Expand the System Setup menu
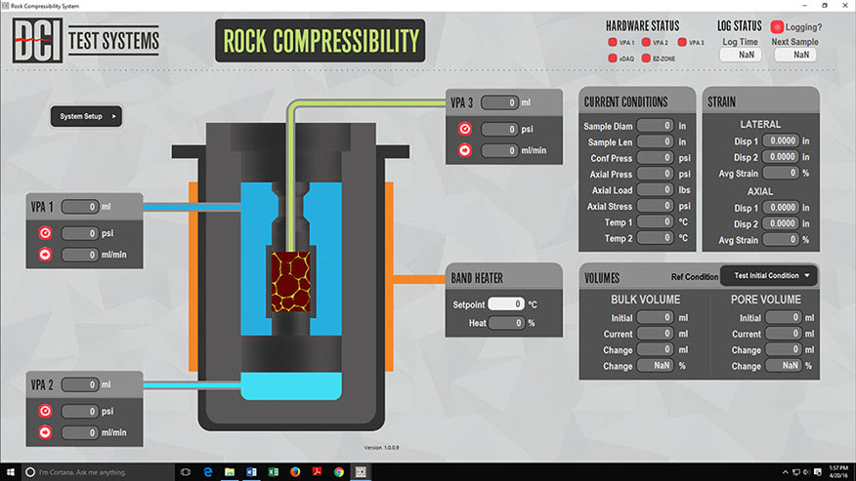 coord(86,116)
